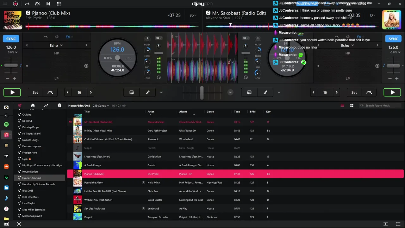Toggle left deck loop icon
Viewport: 405px width, 228px height.
point(57,37)
